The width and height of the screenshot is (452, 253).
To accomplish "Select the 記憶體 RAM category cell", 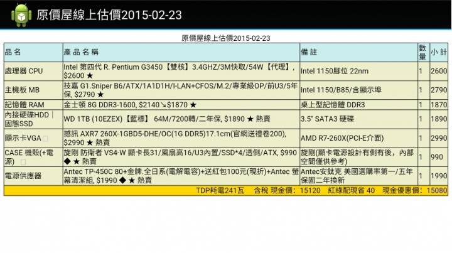I will (33, 105).
